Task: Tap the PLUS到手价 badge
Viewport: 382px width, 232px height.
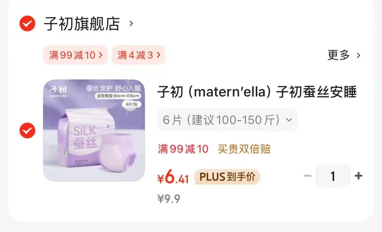Action: [227, 177]
